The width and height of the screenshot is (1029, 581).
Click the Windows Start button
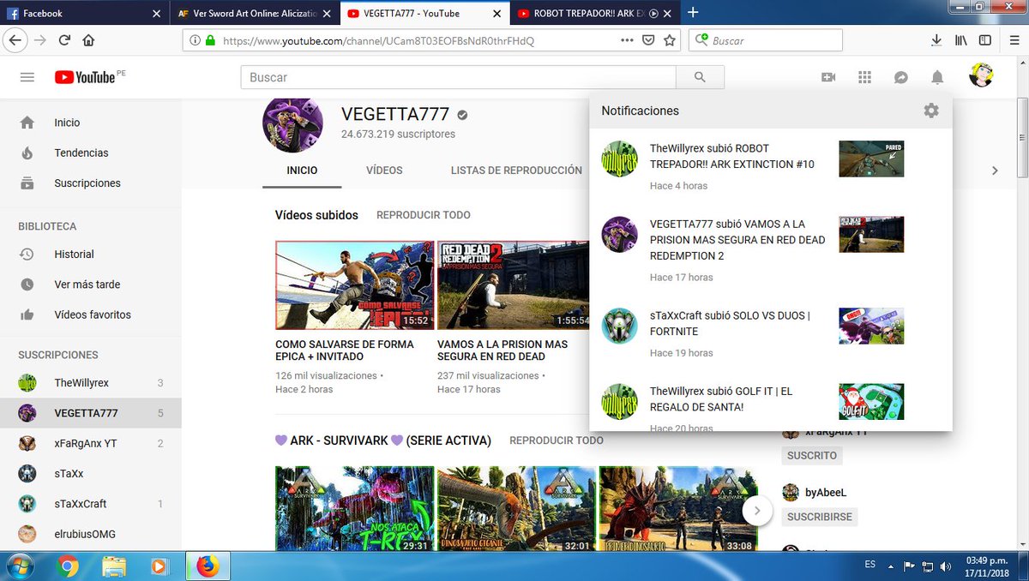click(20, 566)
